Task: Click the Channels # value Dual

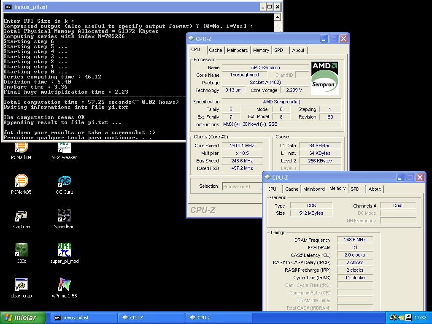Action: [398, 205]
